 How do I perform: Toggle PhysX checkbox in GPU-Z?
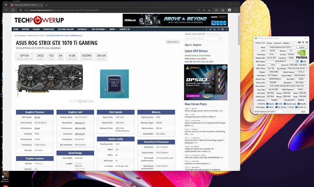point(288,107)
